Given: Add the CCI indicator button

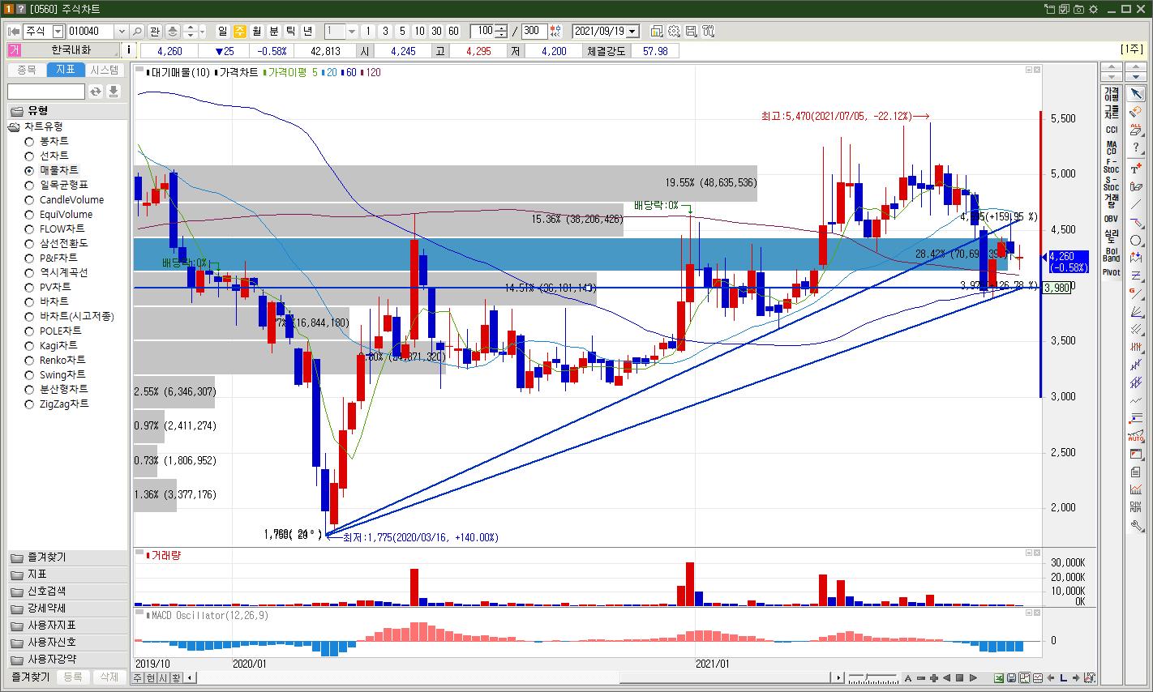Looking at the screenshot, I should coord(1111,130).
